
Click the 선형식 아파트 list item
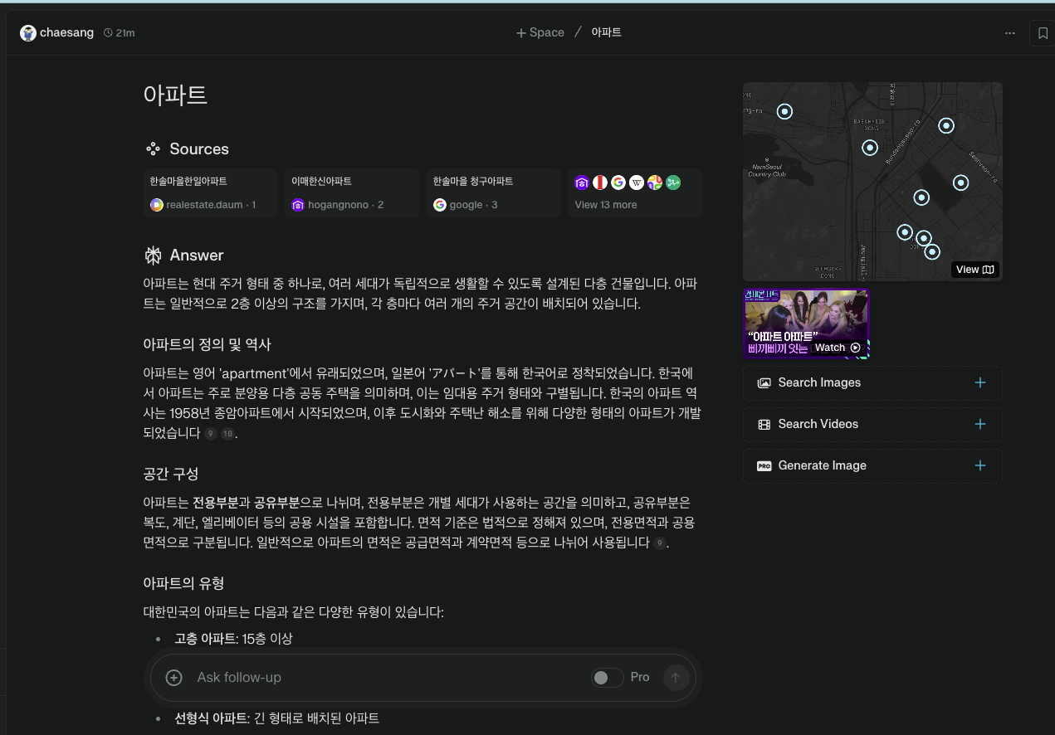276,718
